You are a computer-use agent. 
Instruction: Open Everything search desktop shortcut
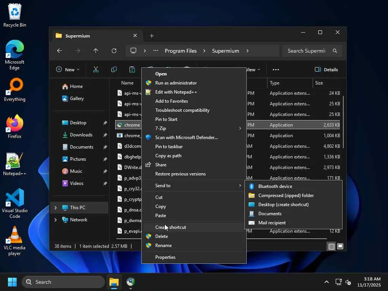(15, 89)
